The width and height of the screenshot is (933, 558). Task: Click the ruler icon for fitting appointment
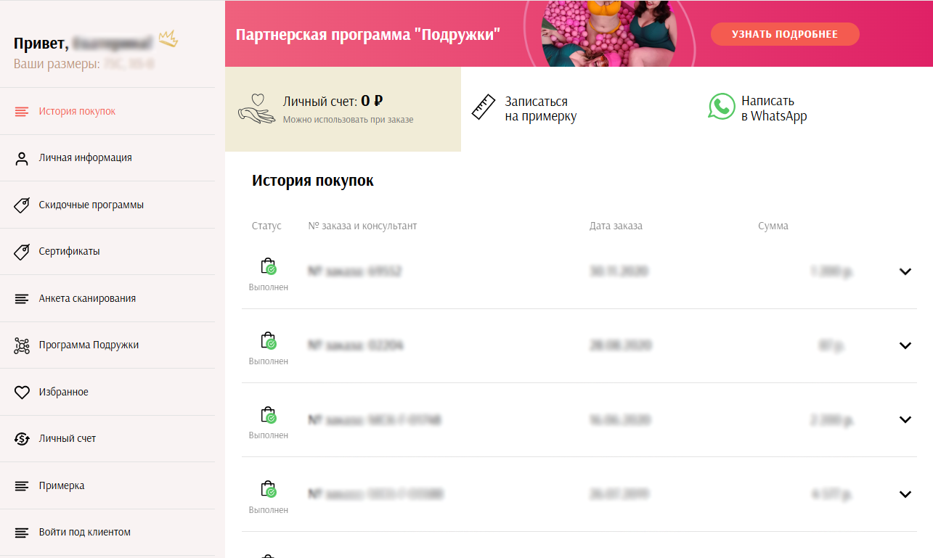pos(483,107)
